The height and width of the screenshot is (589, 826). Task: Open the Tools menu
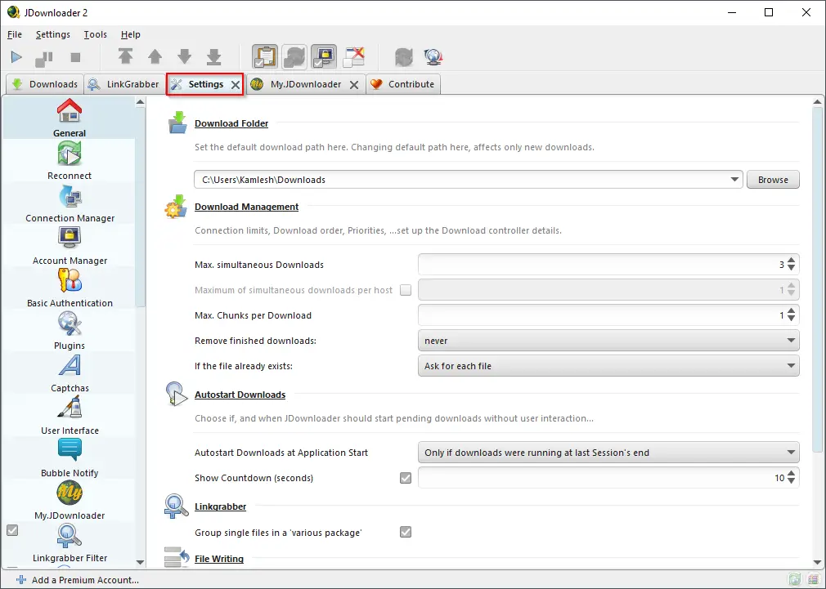pos(95,34)
